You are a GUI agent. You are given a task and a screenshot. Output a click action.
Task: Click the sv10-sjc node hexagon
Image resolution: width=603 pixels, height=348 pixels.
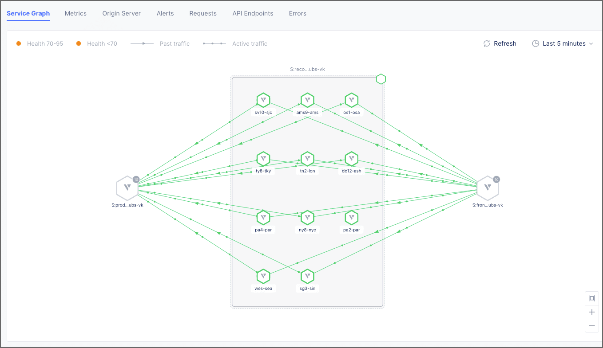coord(263,100)
